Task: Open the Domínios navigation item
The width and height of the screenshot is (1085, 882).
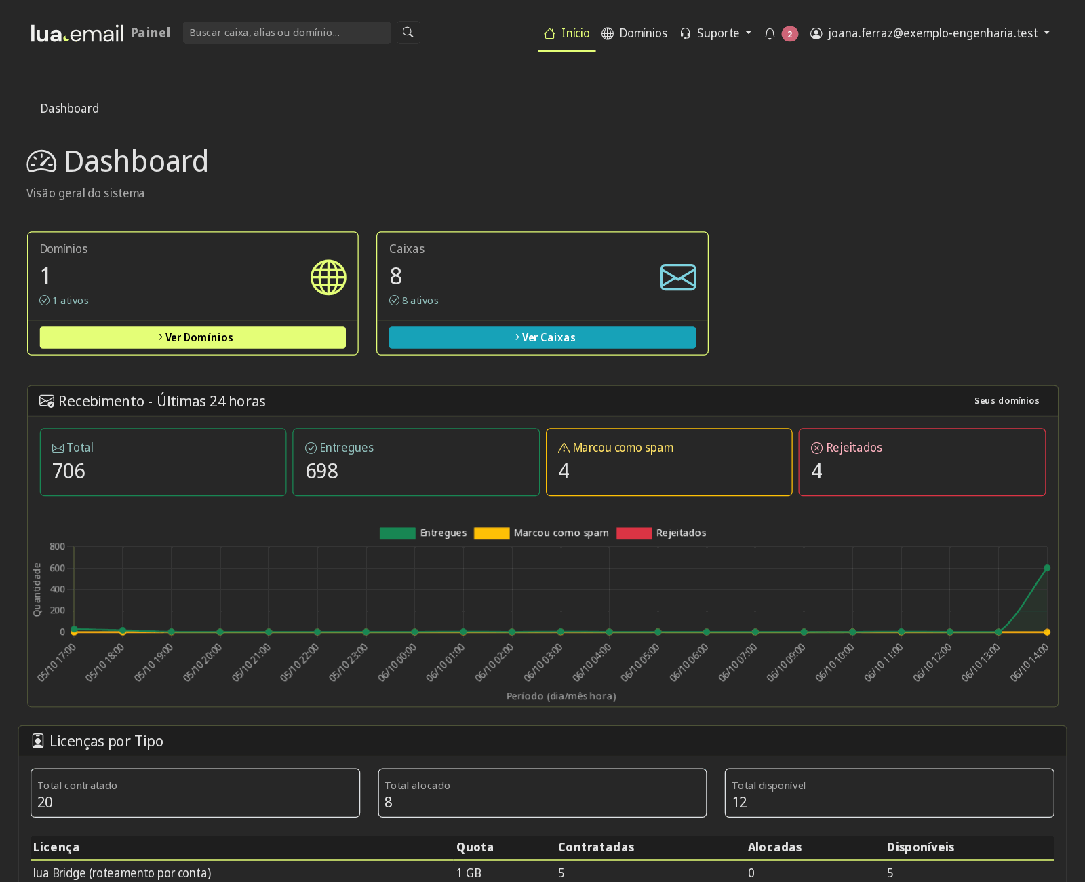Action: (635, 33)
